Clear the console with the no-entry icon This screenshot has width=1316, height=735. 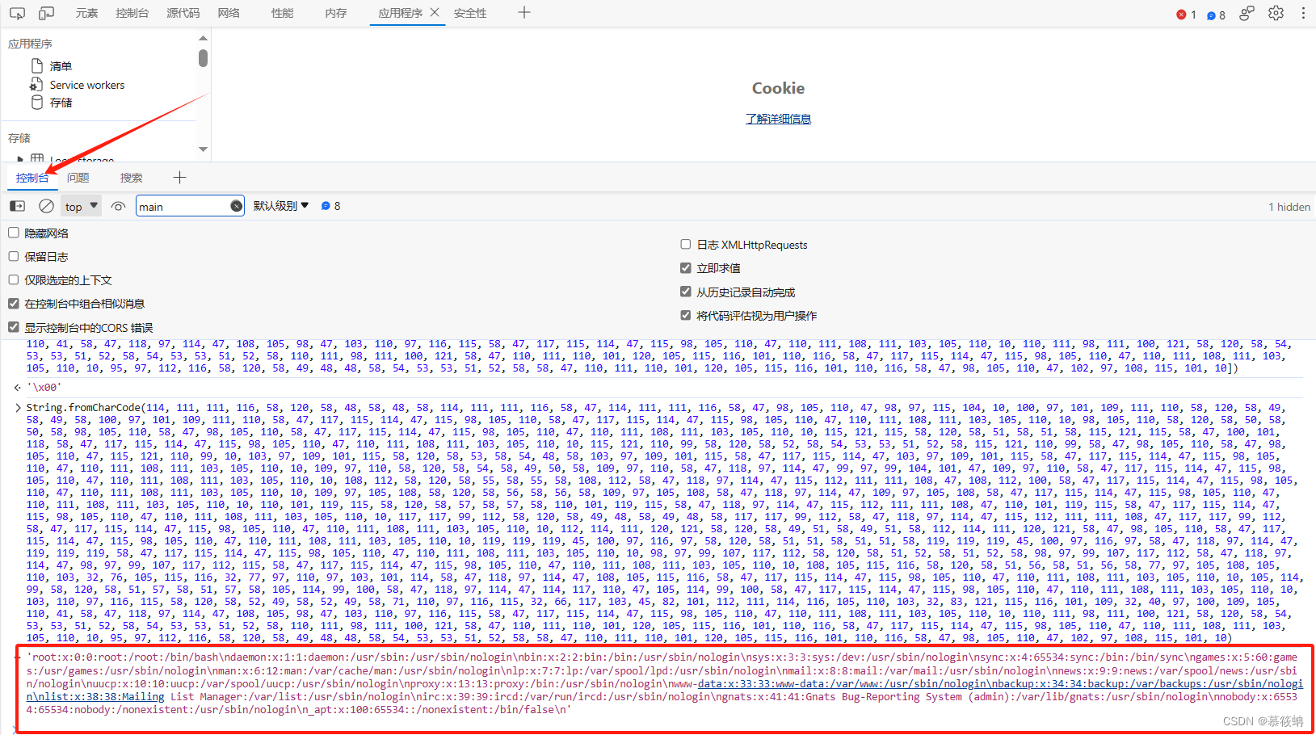click(46, 205)
